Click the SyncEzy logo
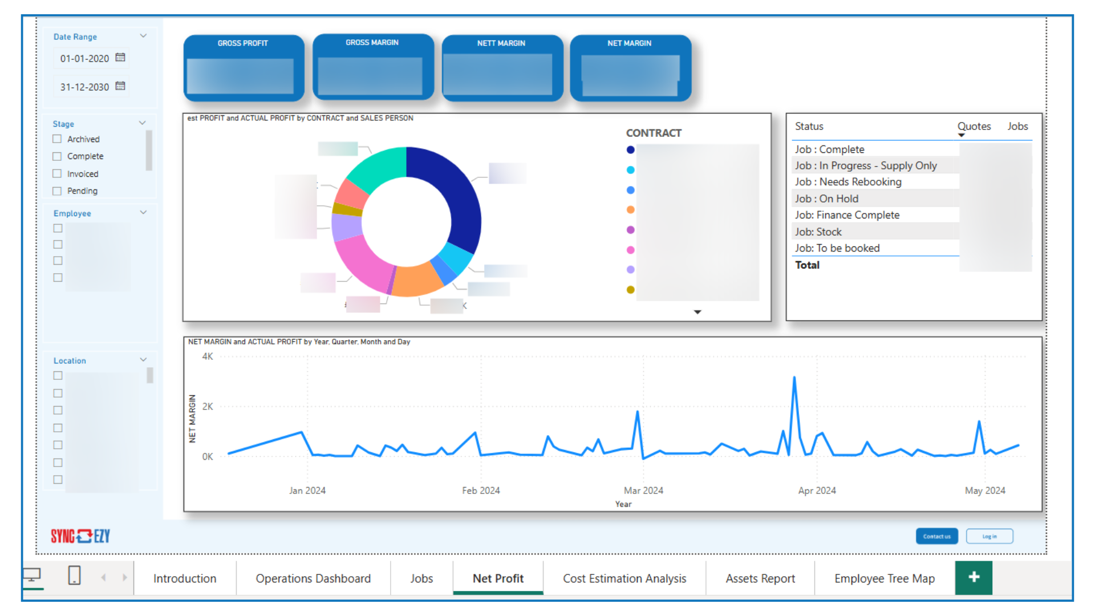 [80, 536]
